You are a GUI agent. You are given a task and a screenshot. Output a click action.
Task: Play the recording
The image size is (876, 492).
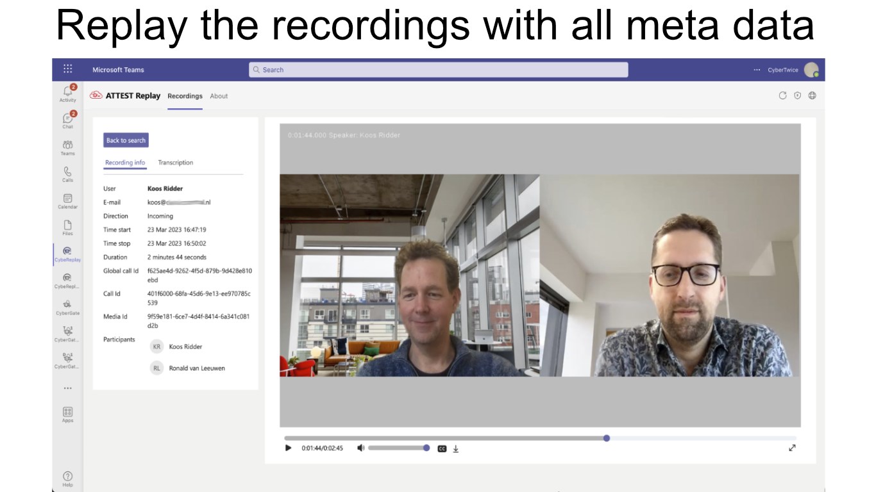pos(288,448)
